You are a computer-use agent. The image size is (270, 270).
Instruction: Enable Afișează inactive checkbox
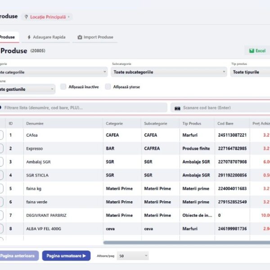pos(63,86)
